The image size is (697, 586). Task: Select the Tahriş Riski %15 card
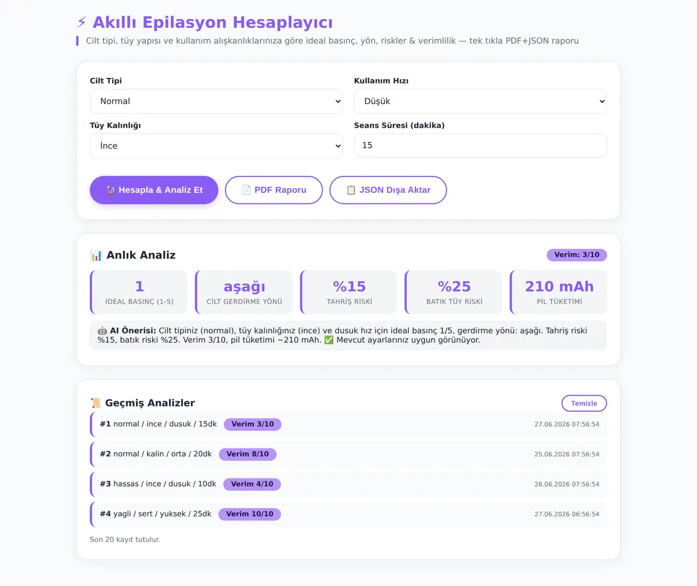point(349,292)
